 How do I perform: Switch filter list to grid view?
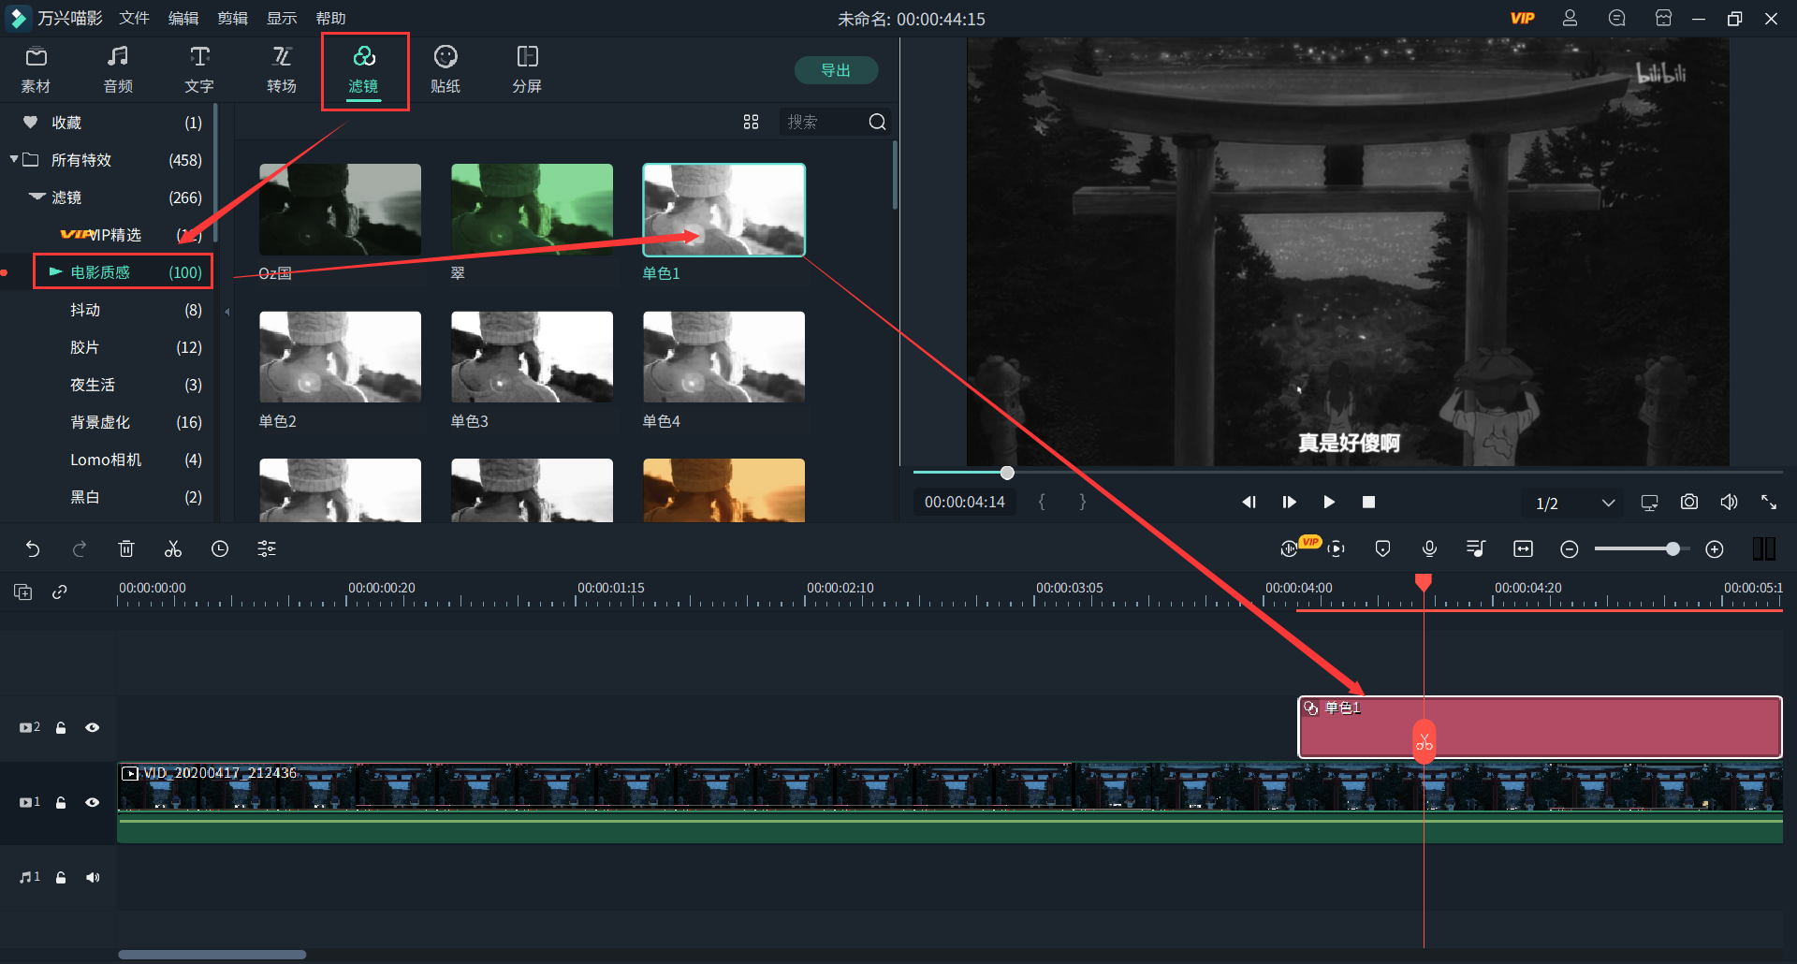coord(751,122)
